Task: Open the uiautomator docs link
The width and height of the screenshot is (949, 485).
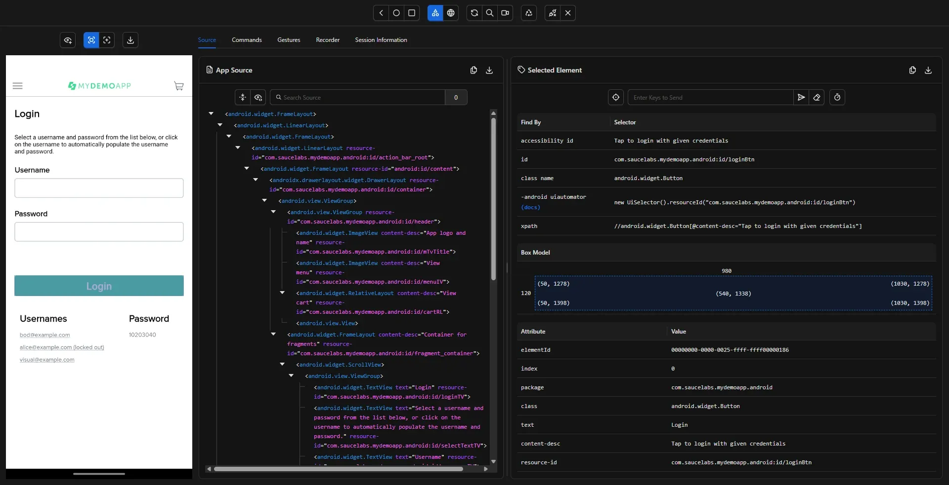Action: pyautogui.click(x=530, y=207)
